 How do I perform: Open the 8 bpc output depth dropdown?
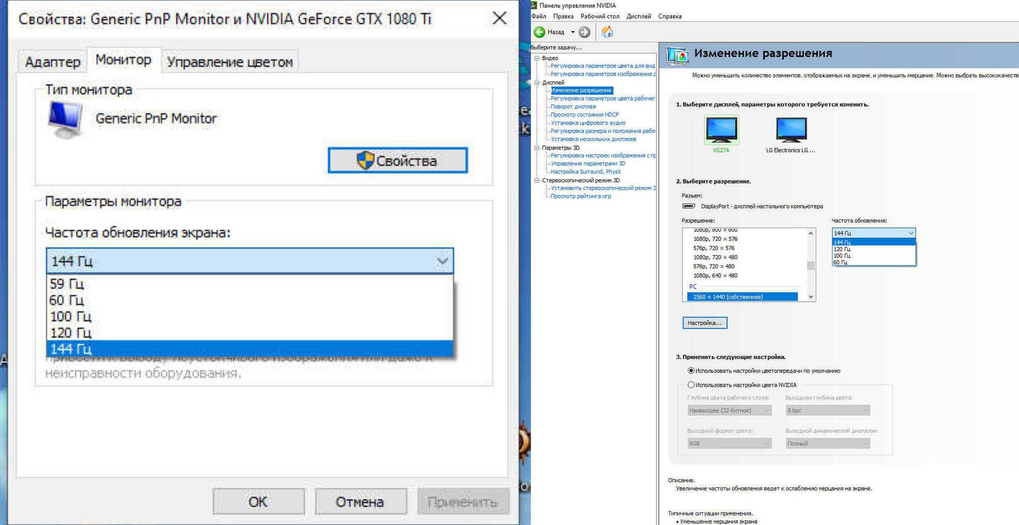tap(827, 410)
